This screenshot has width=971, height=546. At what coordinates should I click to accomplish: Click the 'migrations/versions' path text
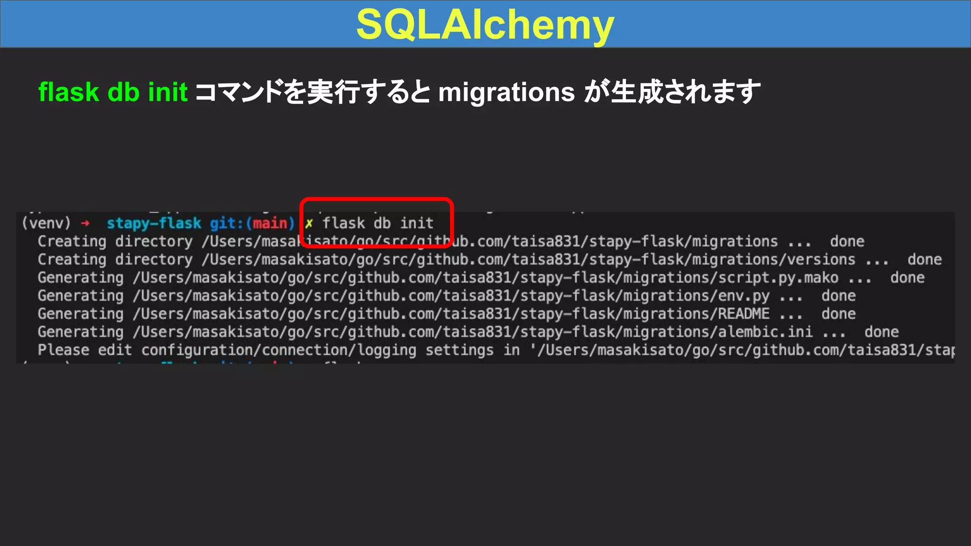774,260
